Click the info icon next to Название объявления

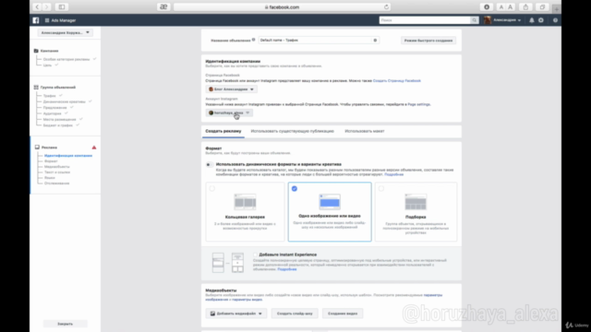(254, 40)
